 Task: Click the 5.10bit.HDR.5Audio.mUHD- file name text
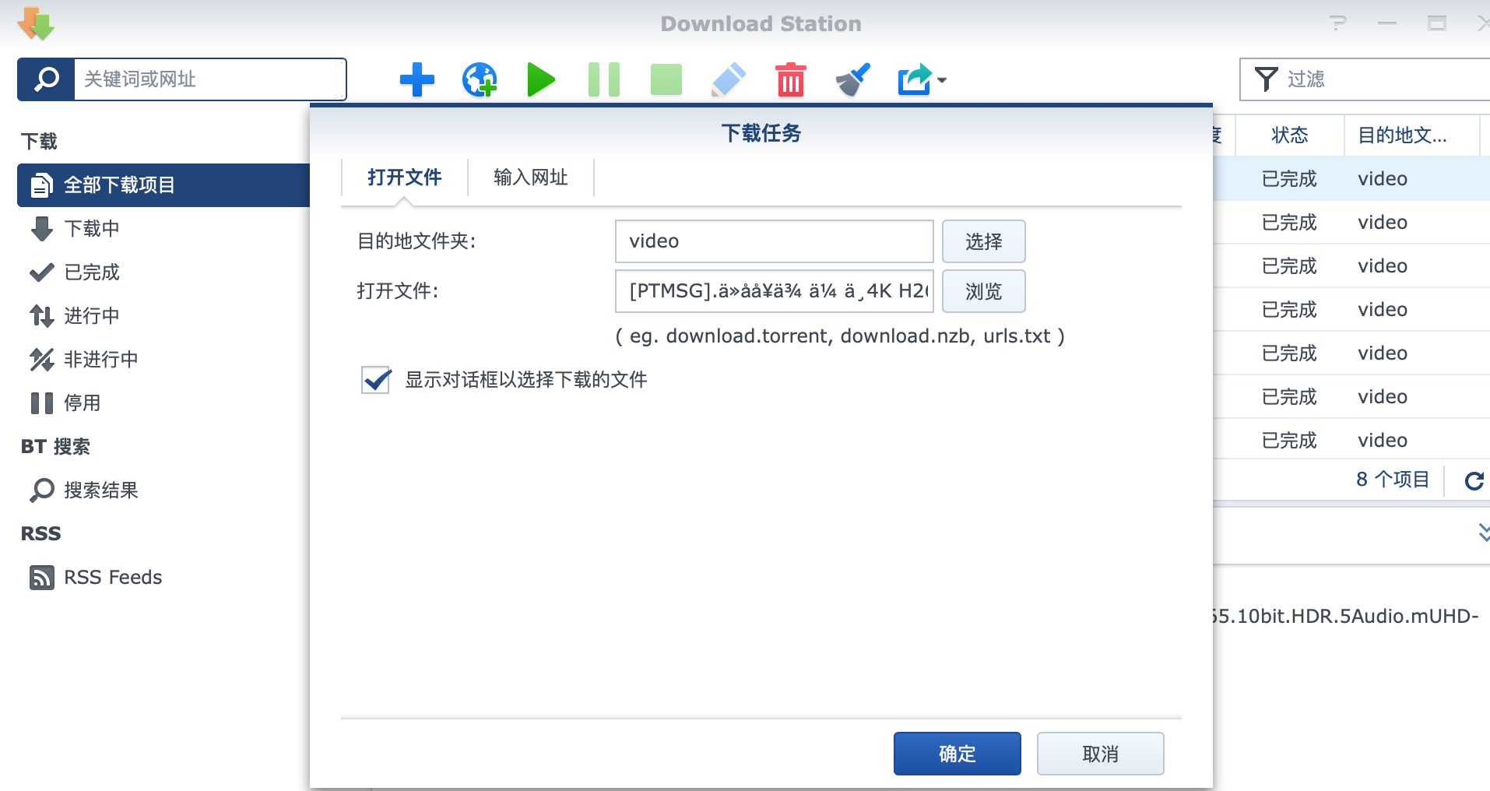(x=1346, y=617)
